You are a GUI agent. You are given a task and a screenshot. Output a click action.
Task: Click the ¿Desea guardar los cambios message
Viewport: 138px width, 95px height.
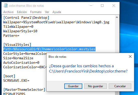pyautogui.click(x=88, y=68)
